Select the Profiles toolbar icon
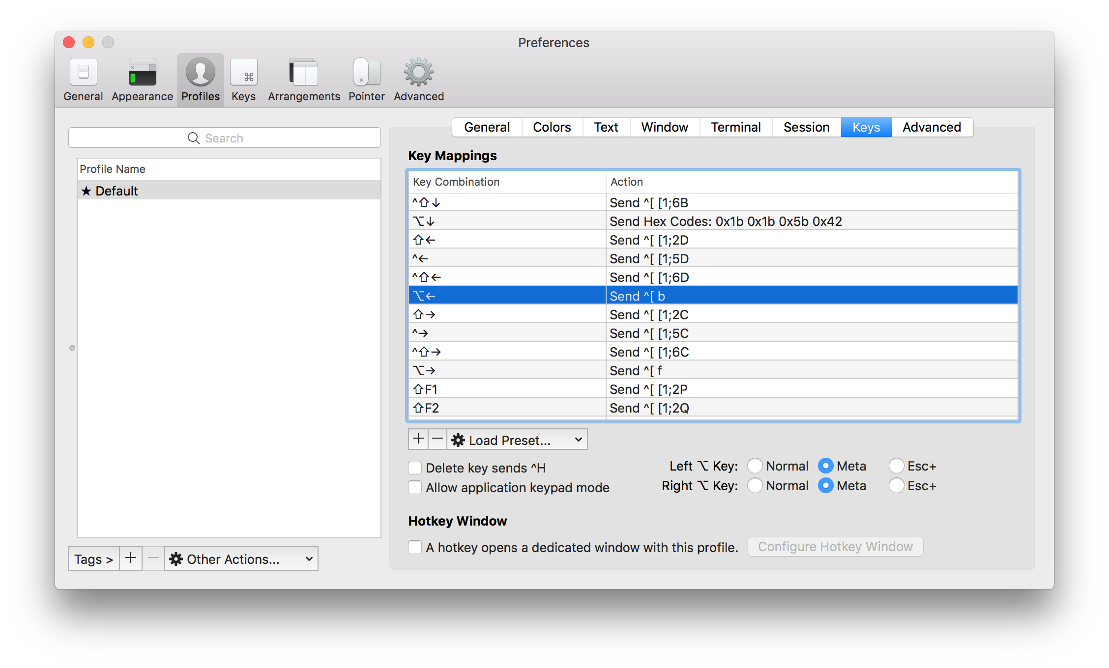 pyautogui.click(x=200, y=80)
